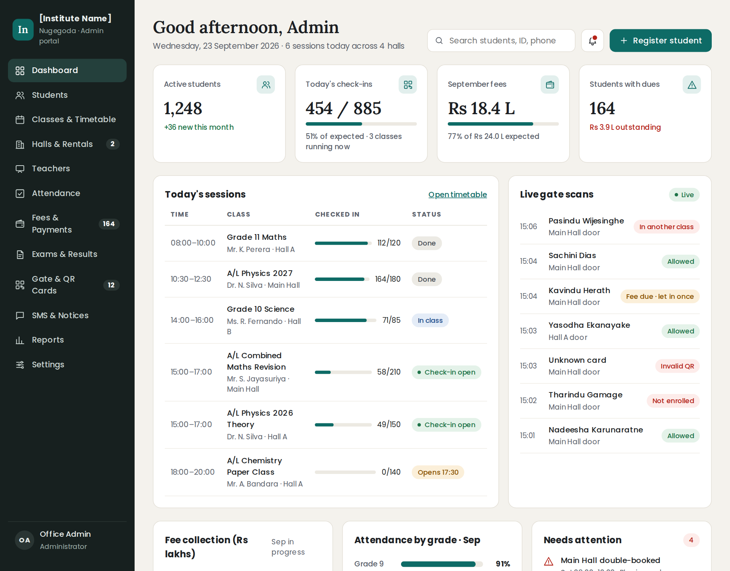
Task: Click the Teachers board icon
Action: click(x=20, y=169)
